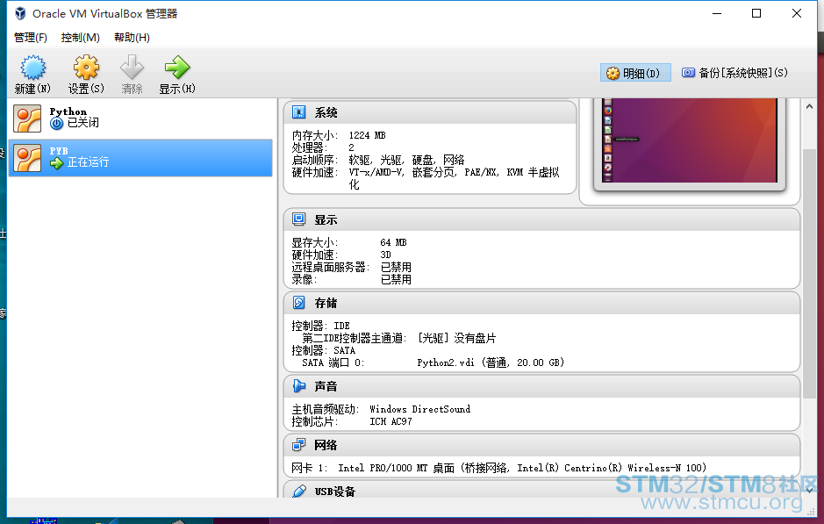Click the 网络 section network icon

299,445
